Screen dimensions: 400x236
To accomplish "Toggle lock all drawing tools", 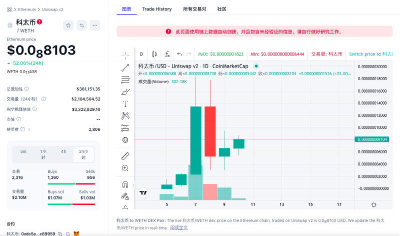I will (x=125, y=196).
